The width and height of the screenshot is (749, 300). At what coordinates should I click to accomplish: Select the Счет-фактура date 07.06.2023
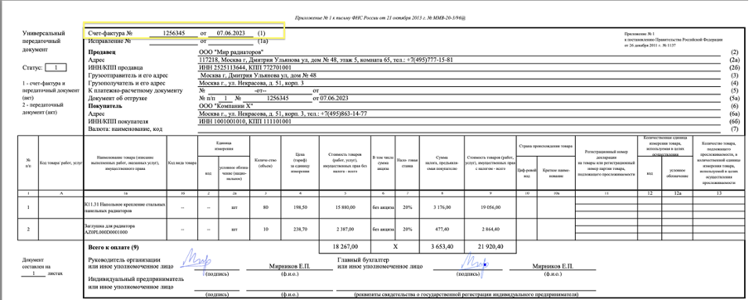pos(231,33)
